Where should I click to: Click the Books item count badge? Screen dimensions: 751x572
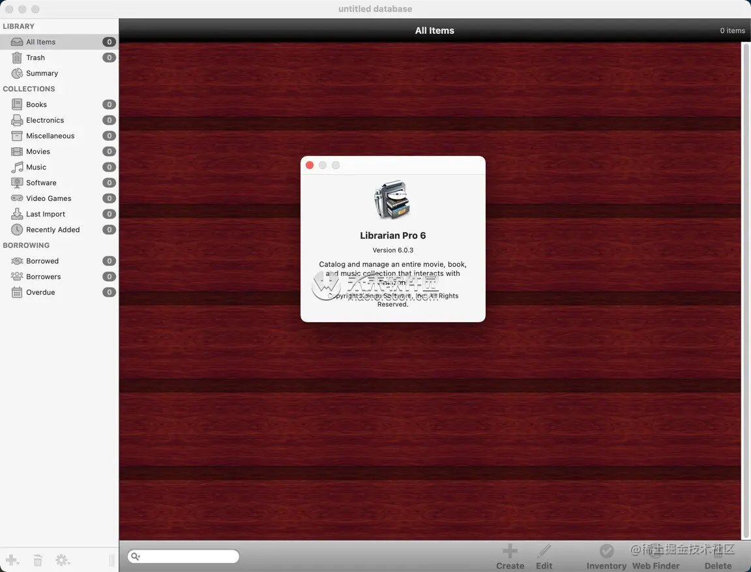[110, 104]
